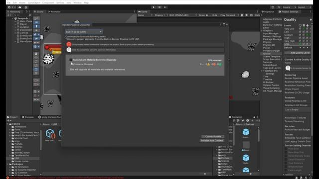This screenshot has height=179, width=319.
Task: Switch to the Inspector tab
Action: point(268,11)
